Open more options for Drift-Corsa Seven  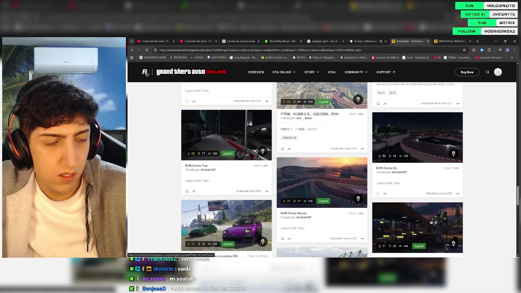(x=362, y=238)
